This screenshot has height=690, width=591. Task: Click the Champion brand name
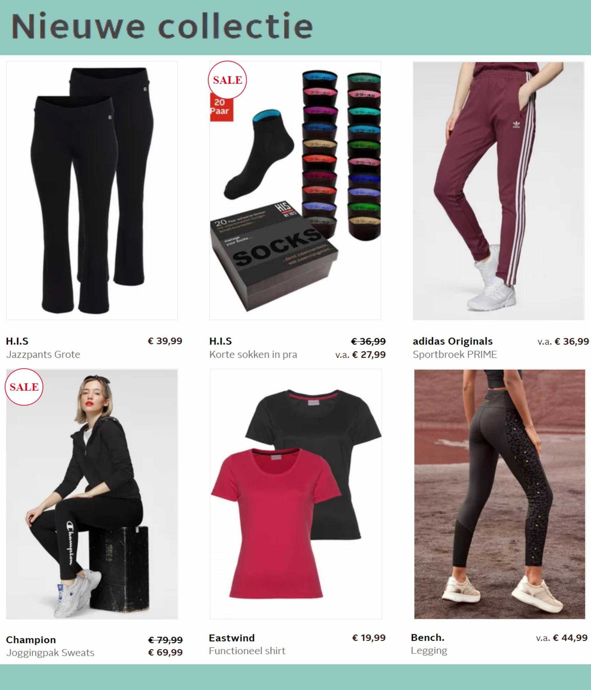click(x=31, y=640)
